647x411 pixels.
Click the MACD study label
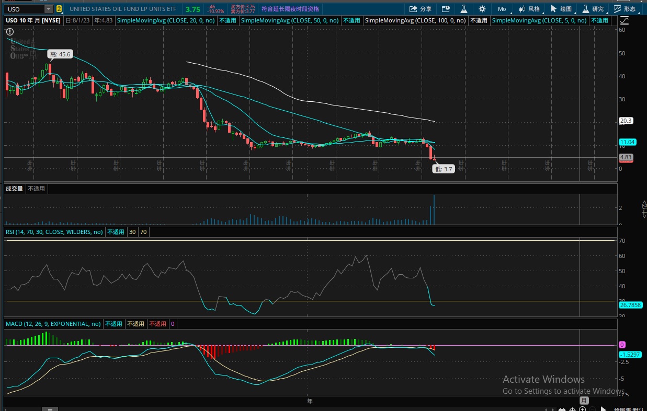click(x=53, y=324)
